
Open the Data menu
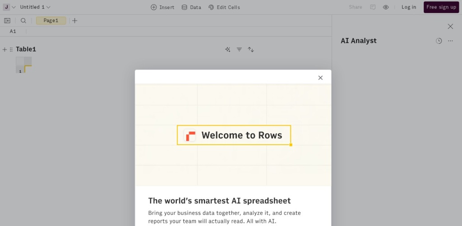(191, 7)
